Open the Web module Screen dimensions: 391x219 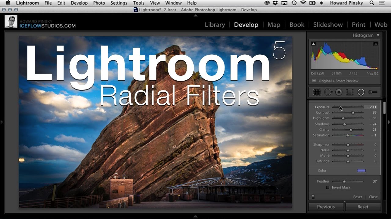click(381, 25)
